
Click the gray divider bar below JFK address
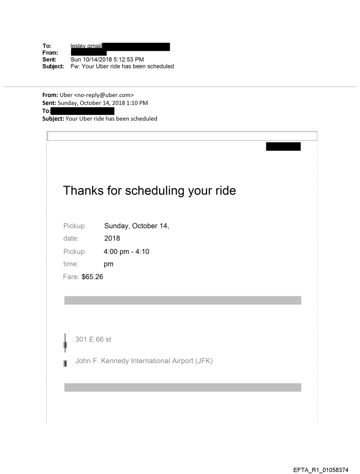(183, 387)
